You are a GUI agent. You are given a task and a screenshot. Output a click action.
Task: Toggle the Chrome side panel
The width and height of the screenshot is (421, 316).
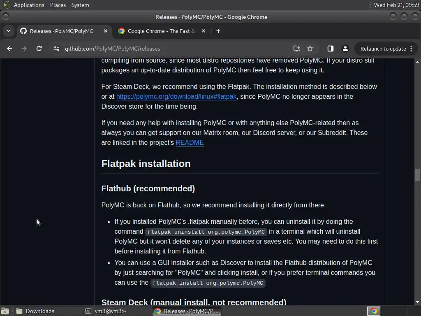(331, 49)
